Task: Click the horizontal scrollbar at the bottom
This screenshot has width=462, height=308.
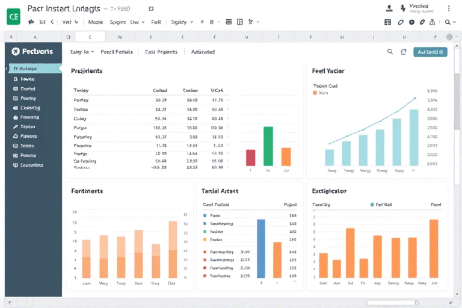Action: [x=392, y=302]
